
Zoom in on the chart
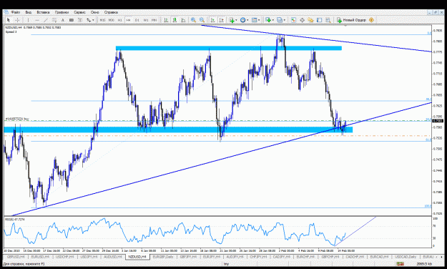tap(193, 20)
